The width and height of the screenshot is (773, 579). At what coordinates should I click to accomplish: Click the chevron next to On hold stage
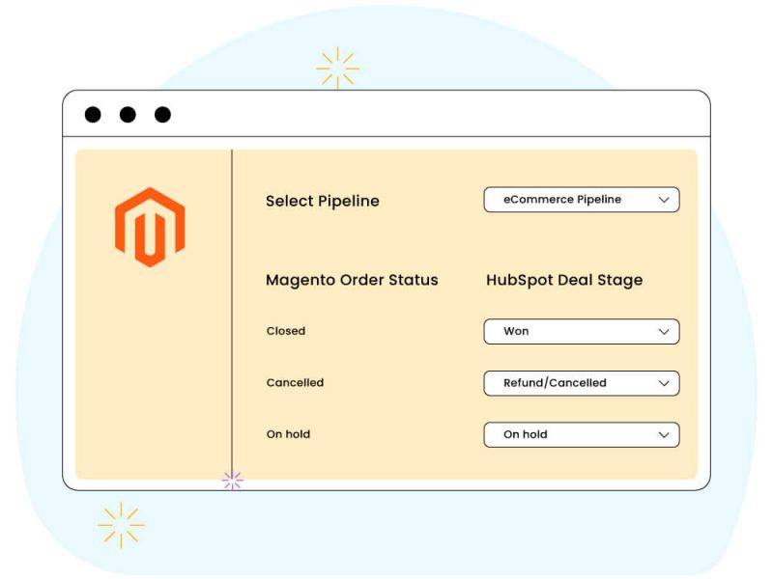pyautogui.click(x=664, y=434)
